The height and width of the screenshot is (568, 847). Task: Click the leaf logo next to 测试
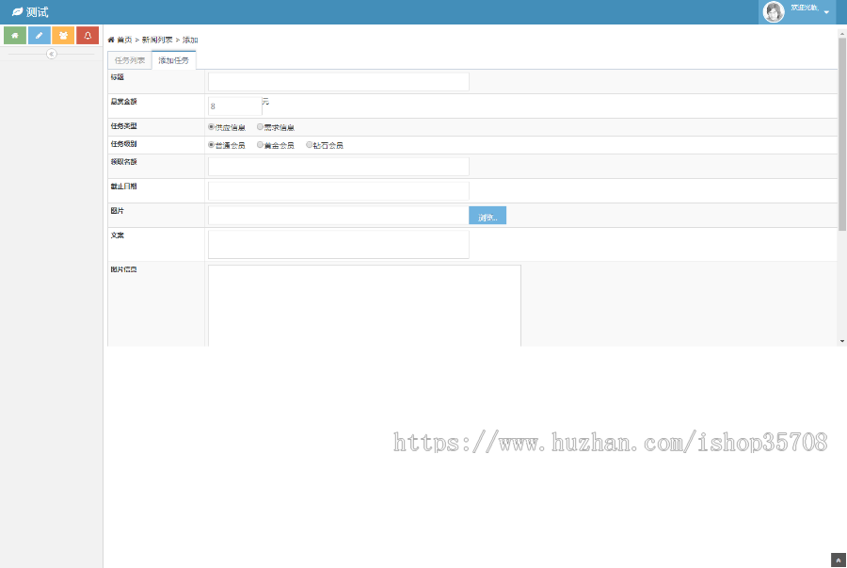17,12
